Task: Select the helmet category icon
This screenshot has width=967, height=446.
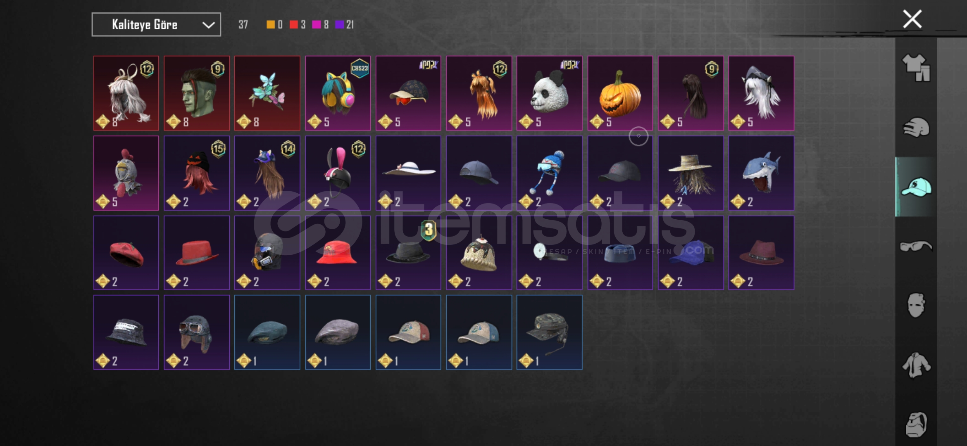Action: [916, 127]
